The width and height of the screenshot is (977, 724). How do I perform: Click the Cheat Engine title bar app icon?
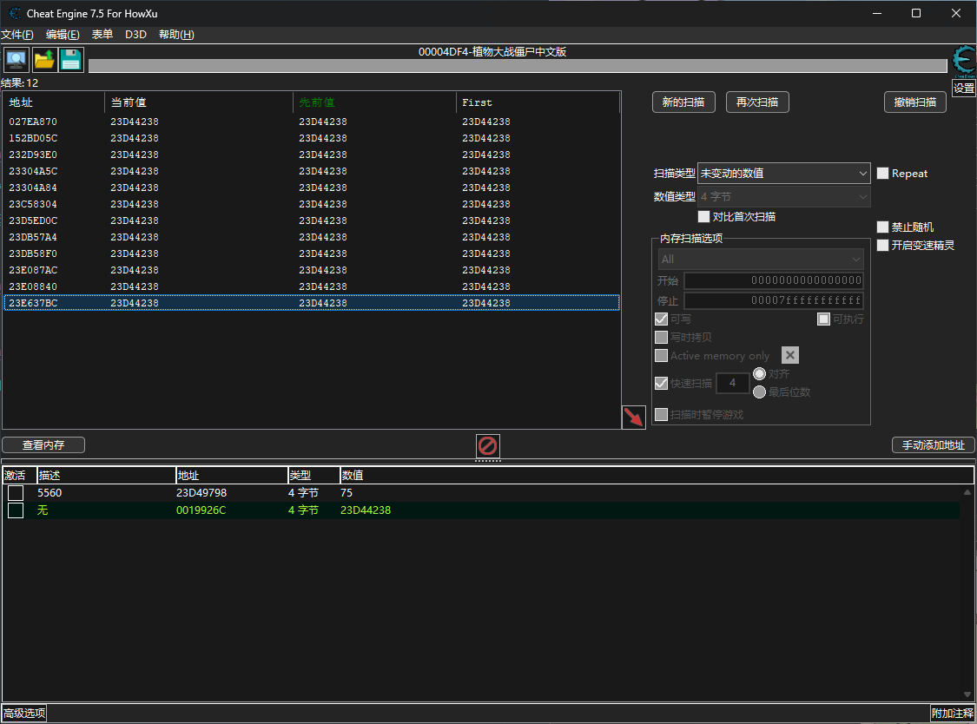point(15,13)
